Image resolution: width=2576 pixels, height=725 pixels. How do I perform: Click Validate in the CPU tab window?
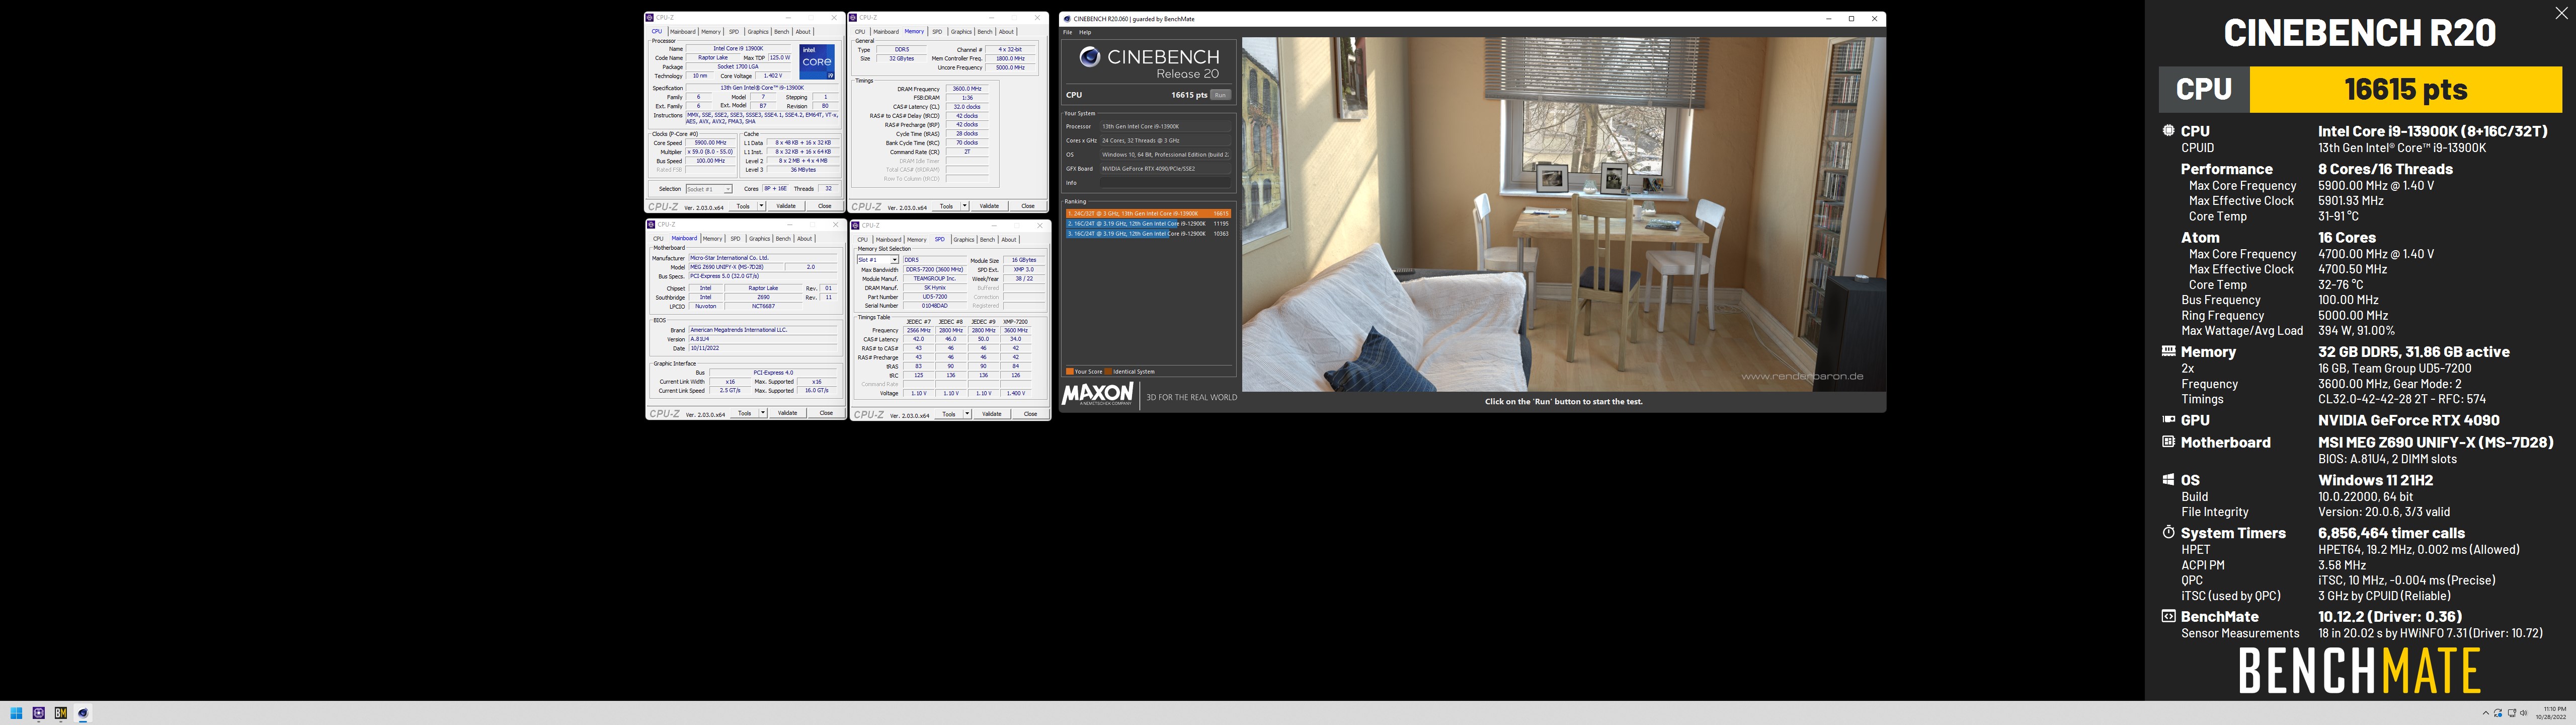(x=787, y=206)
